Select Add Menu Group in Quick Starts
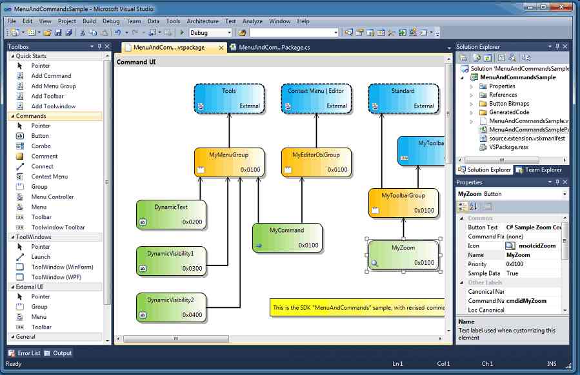Viewport: 580px width, 375px height. 54,86
